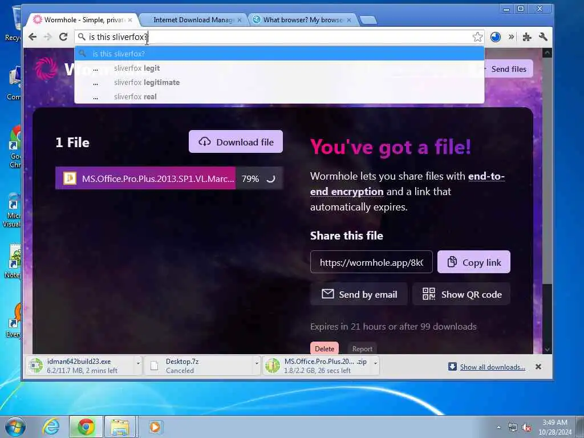Show hidden extensions via the double chevron
Image resolution: width=584 pixels, height=438 pixels.
(512, 36)
